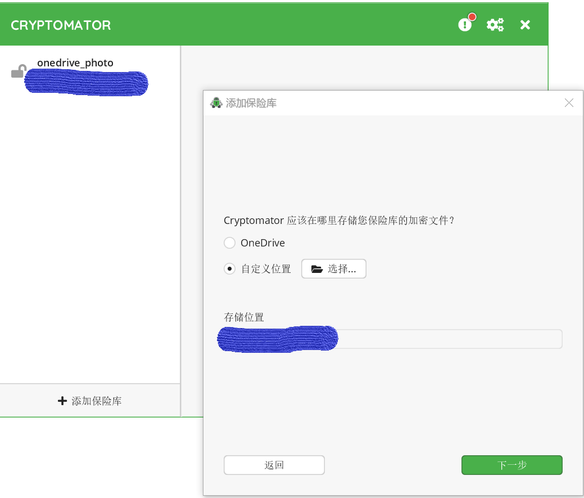Click the 添加保险库 button at sidebar bottom
This screenshot has width=584, height=498.
(90, 401)
